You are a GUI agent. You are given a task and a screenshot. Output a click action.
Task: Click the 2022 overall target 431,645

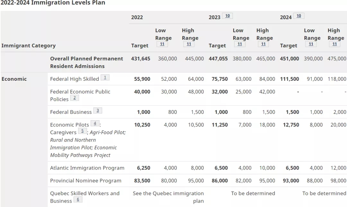coord(140,59)
